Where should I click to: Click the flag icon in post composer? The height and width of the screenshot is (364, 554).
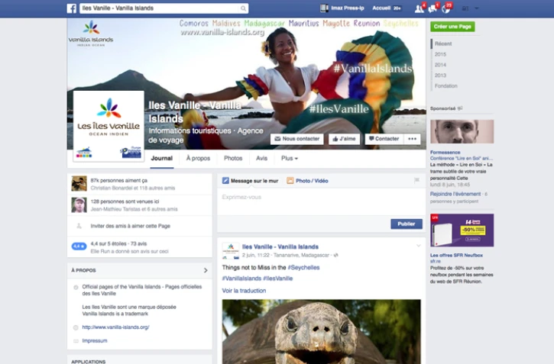click(x=416, y=181)
